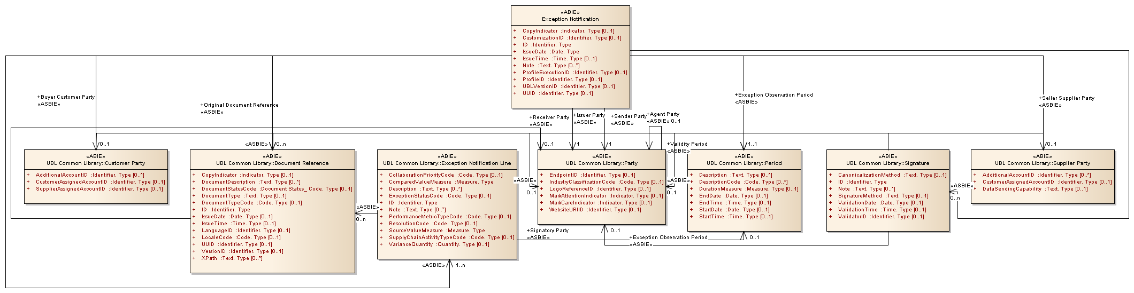Select the Document Reference class header
The height and width of the screenshot is (293, 1134).
272,163
